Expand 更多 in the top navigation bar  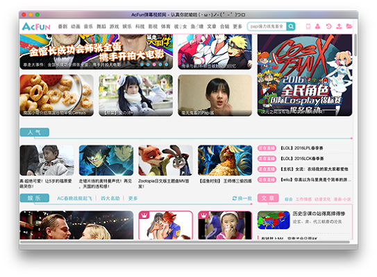[x=237, y=26]
